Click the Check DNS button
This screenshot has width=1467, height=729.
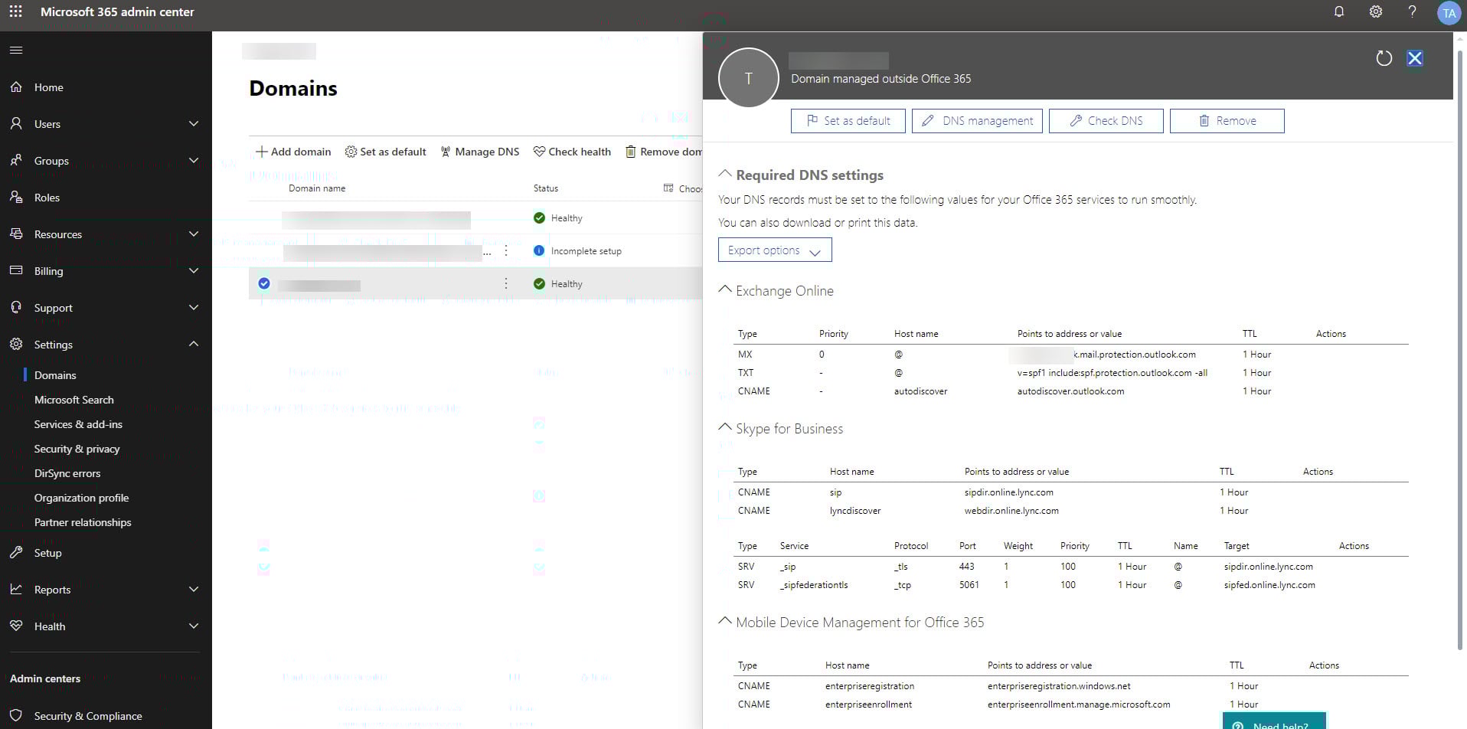[1106, 120]
